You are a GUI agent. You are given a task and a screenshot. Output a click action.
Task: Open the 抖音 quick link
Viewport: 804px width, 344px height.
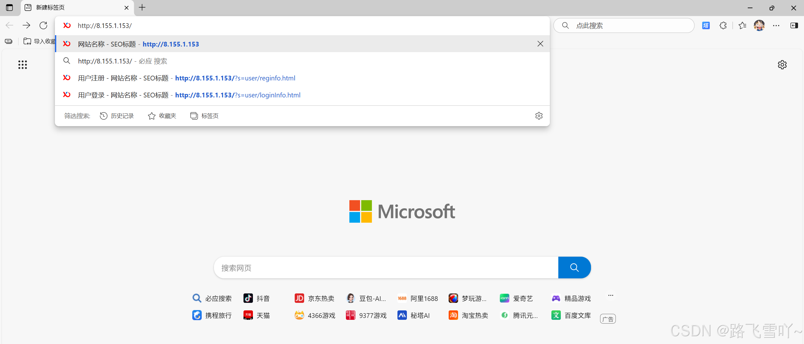[257, 298]
